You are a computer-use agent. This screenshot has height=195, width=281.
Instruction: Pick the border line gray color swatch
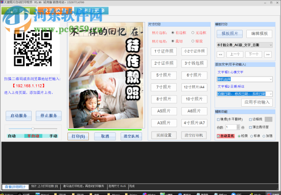pos(268,119)
